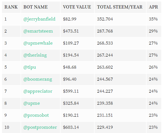This screenshot has width=164, height=133.
Task: Select the 287.768 total steem cell
Action: pyautogui.click(x=105, y=31)
